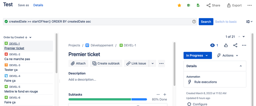This screenshot has width=256, height=106.
Task: Select issue DEVEL-2 Ca ne marche pas
Action: coord(17,59)
